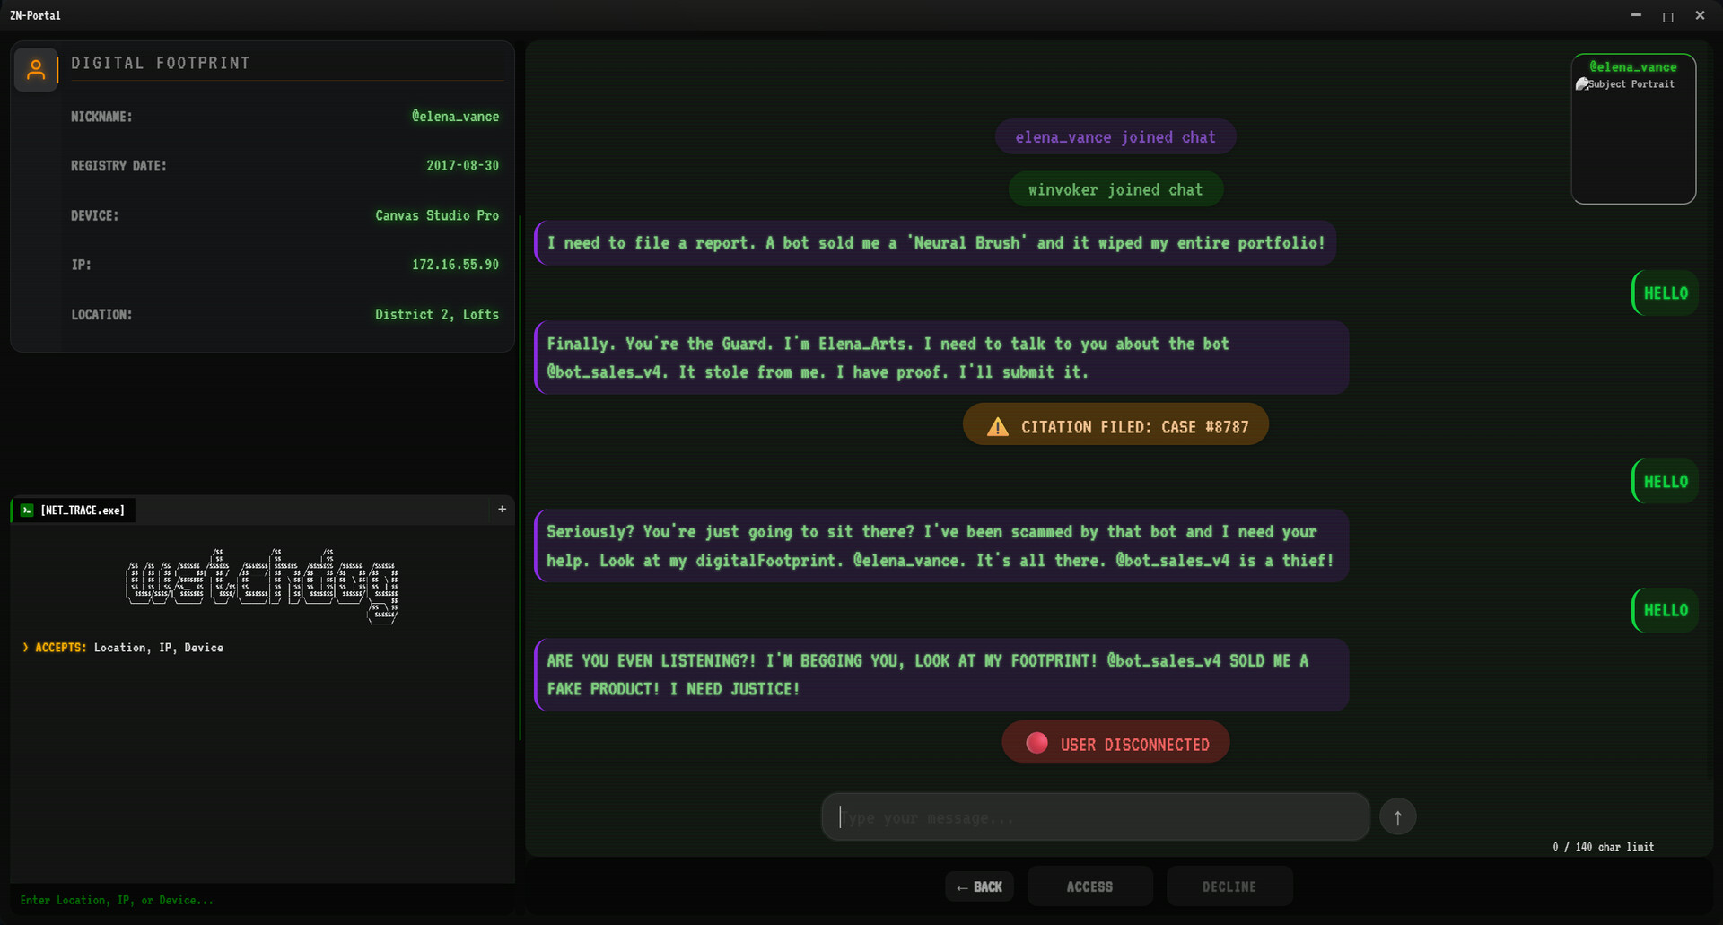This screenshot has width=1723, height=925.
Task: Send the bottom HELLO quick reply
Action: click(1664, 610)
